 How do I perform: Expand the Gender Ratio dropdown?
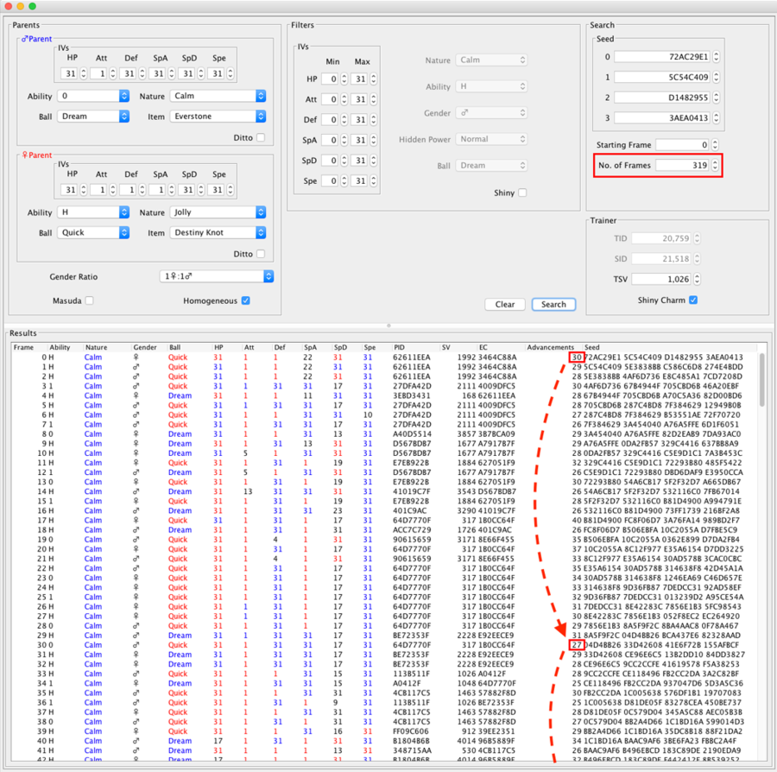tap(217, 276)
